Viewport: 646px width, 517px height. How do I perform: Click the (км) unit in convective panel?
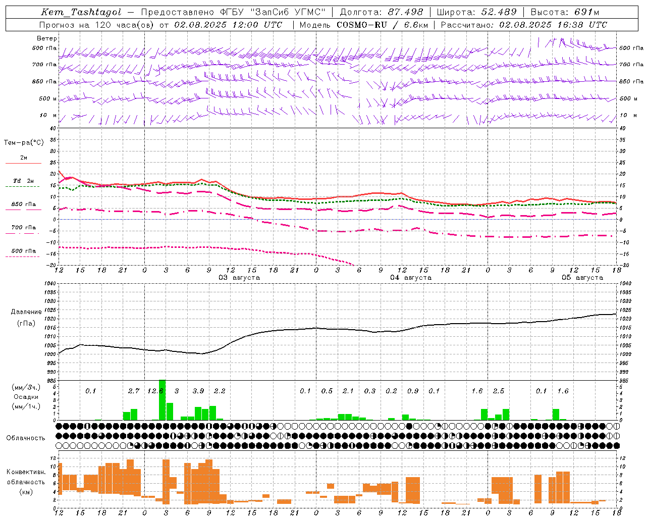[26, 492]
